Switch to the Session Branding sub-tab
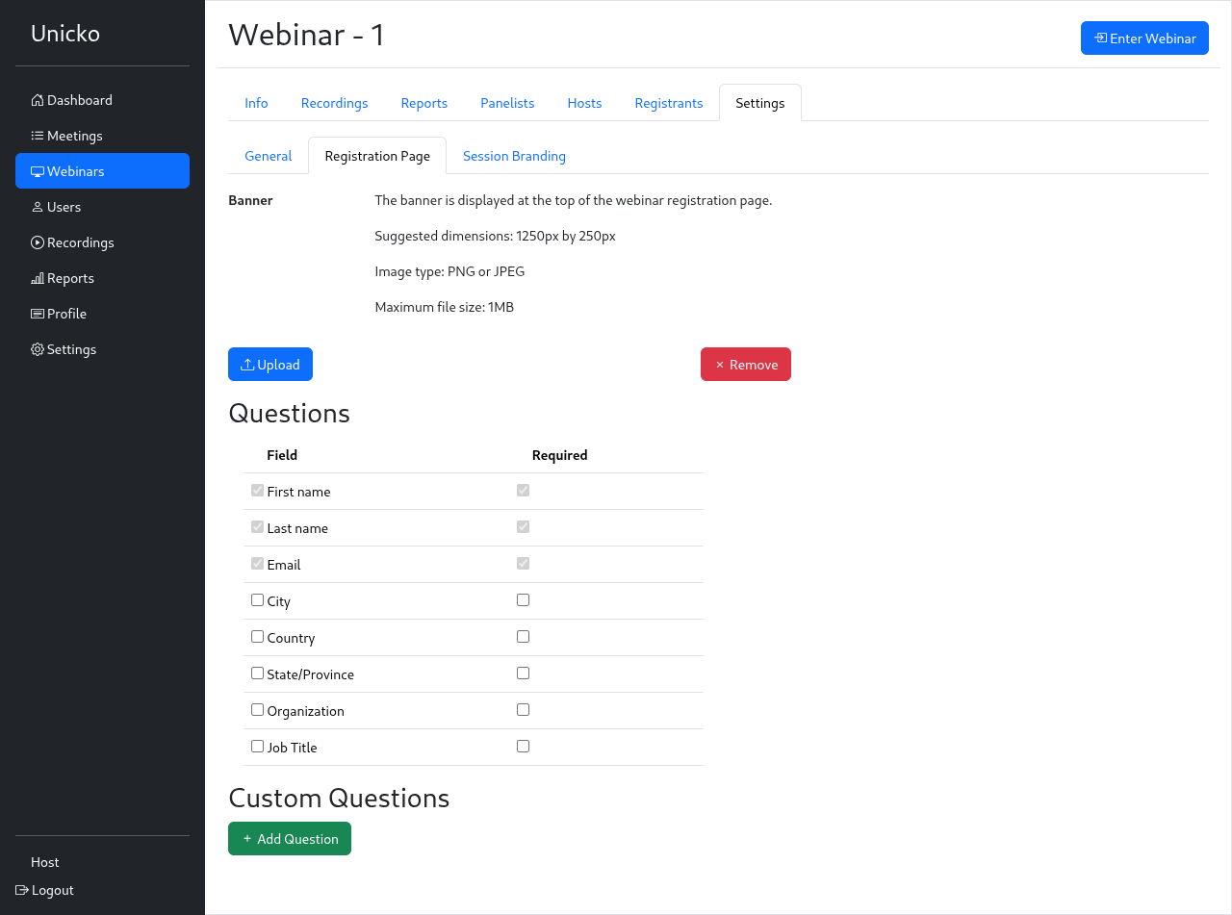Image resolution: width=1232 pixels, height=915 pixels. (x=514, y=156)
